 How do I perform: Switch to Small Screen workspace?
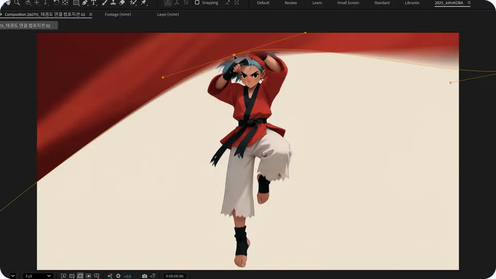[x=348, y=3]
